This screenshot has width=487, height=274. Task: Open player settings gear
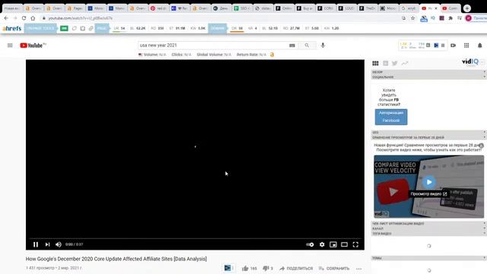click(x=322, y=244)
